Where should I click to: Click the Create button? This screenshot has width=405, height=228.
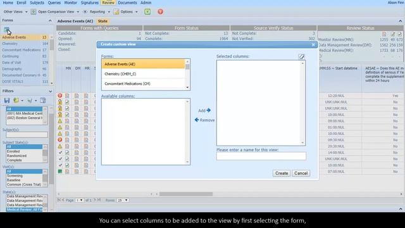(x=282, y=173)
